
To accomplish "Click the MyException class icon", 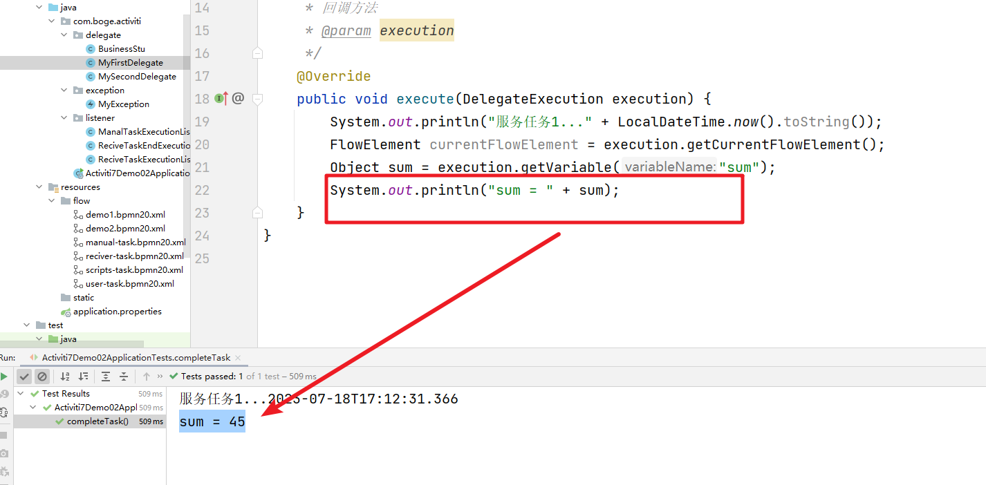I will pos(91,104).
